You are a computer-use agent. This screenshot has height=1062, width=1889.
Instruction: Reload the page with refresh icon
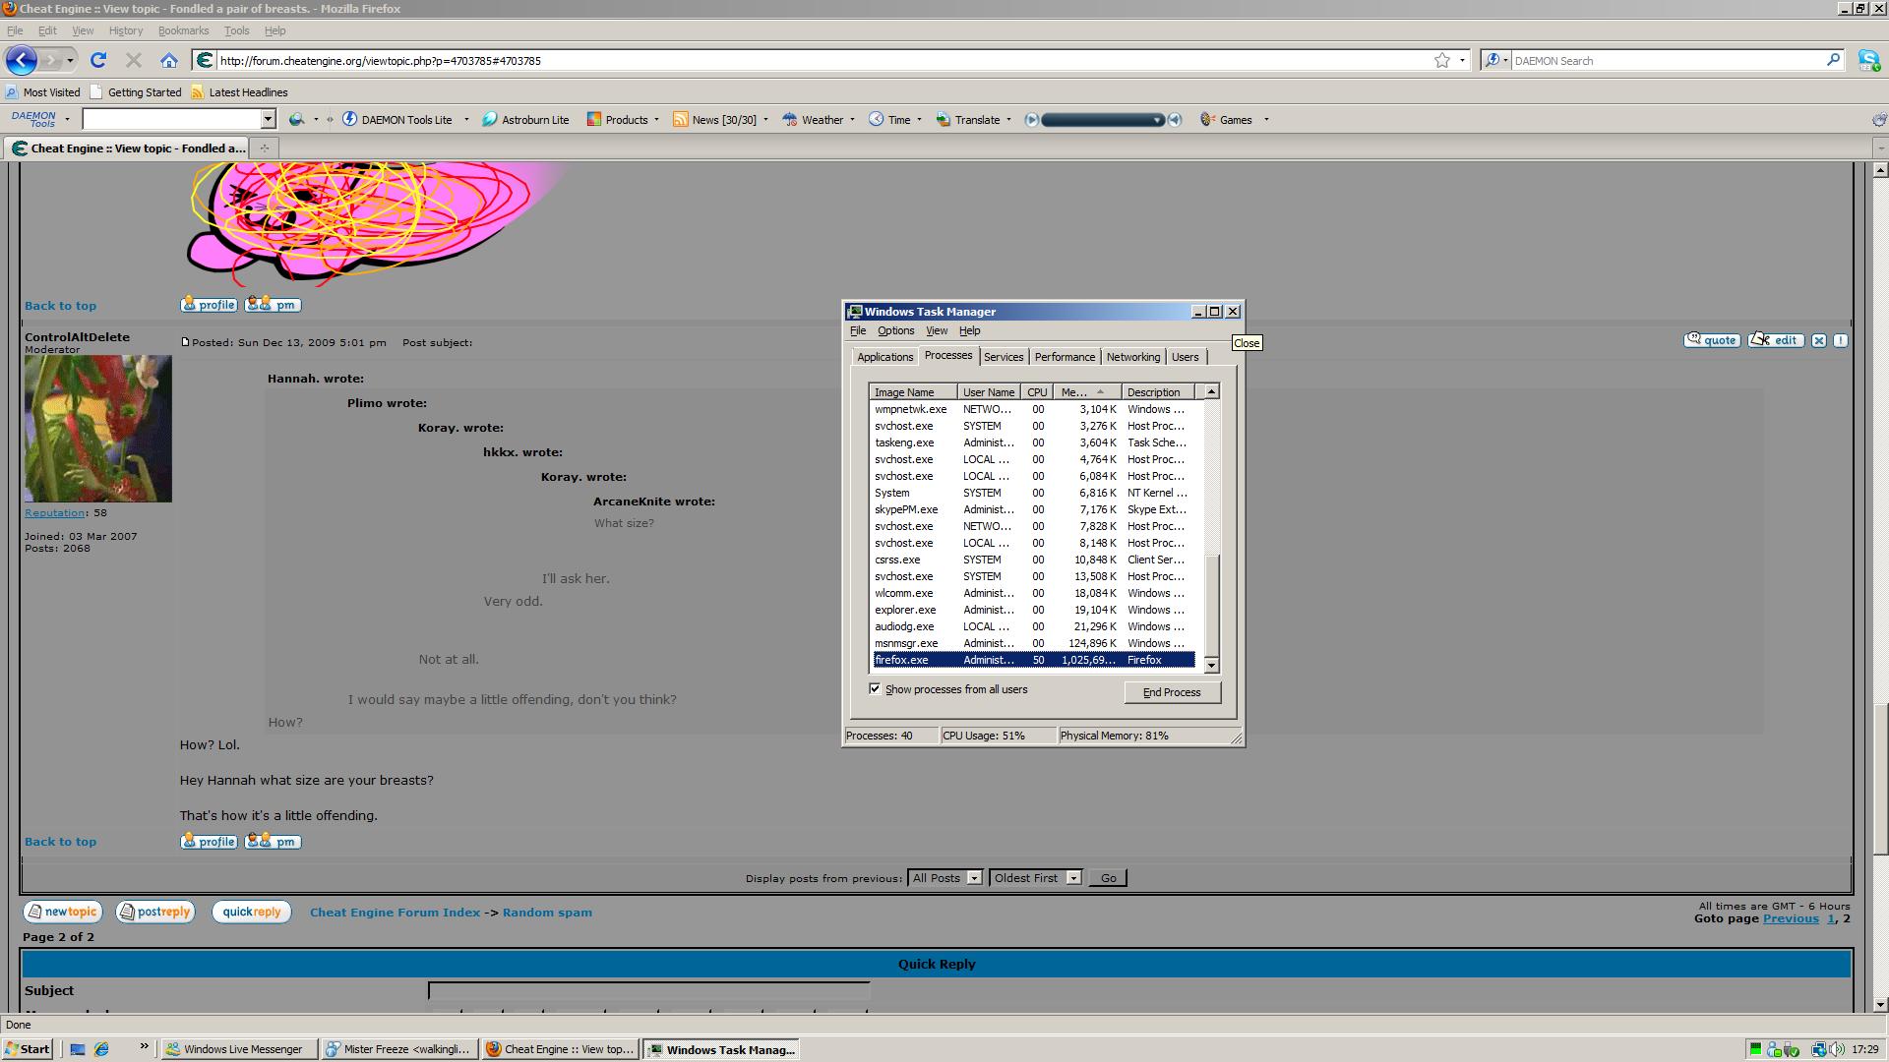point(98,61)
